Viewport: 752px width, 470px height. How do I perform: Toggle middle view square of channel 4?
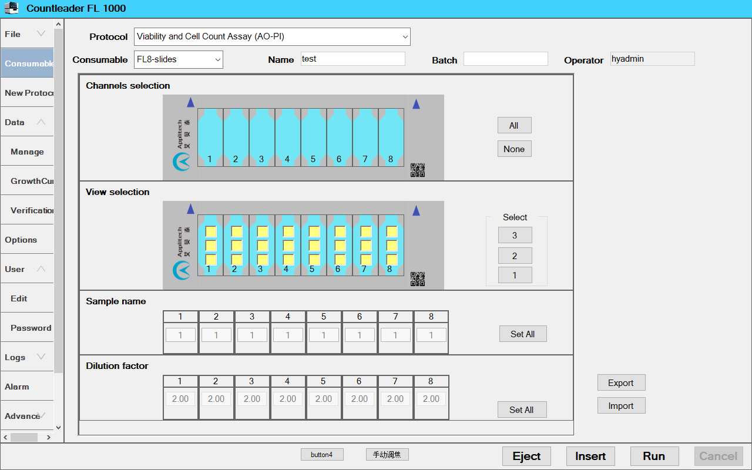[x=288, y=246]
